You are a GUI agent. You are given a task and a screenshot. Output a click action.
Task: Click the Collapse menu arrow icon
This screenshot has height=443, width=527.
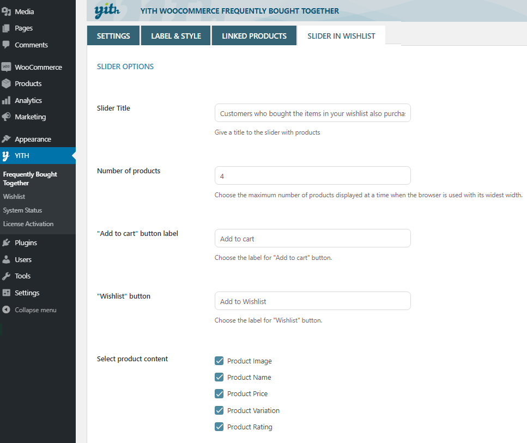coord(6,310)
